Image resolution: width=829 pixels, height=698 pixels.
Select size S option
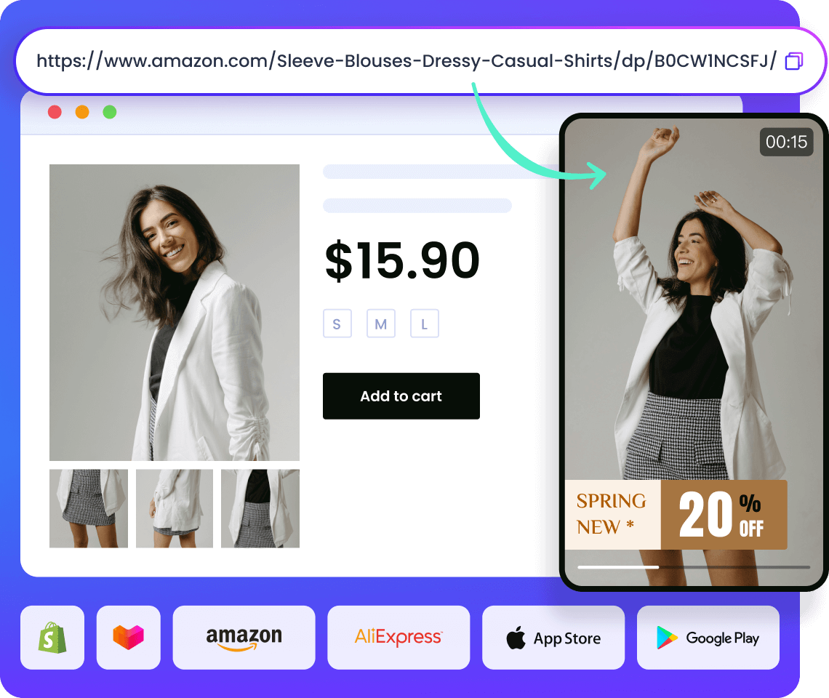tap(337, 324)
